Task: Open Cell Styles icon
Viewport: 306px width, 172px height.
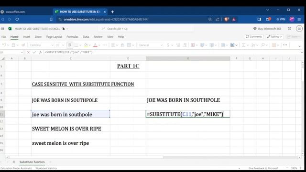Action: (x=211, y=45)
